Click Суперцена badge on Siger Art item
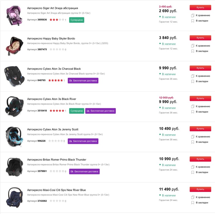The height and width of the screenshot is (214, 215). pyautogui.click(x=77, y=20)
